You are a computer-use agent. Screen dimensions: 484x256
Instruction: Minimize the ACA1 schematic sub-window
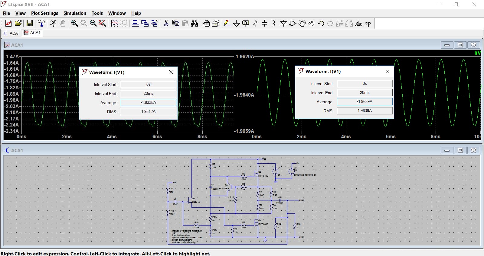[x=447, y=150]
